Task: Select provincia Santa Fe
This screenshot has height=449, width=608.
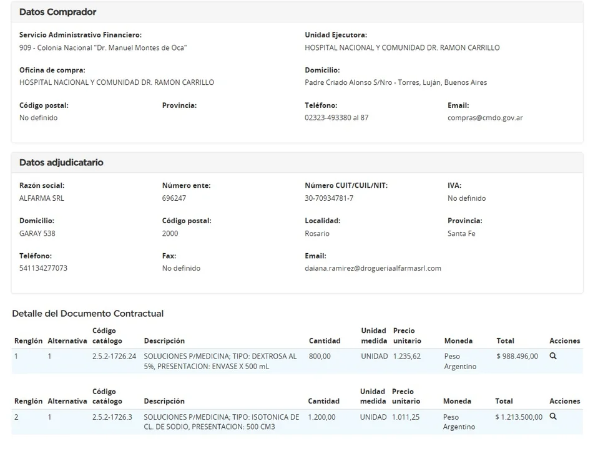Action: click(461, 233)
